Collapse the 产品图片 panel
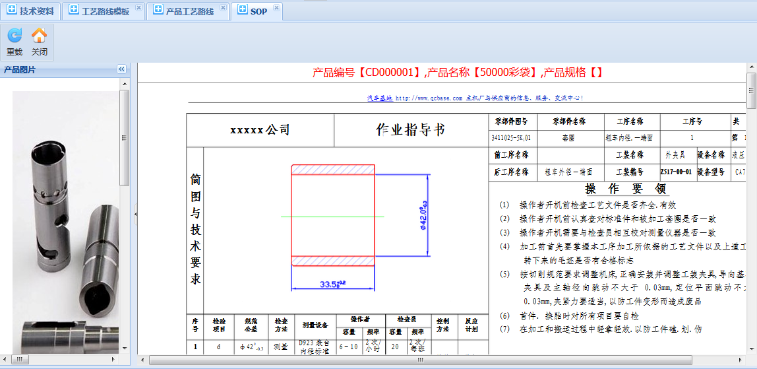 tap(121, 69)
